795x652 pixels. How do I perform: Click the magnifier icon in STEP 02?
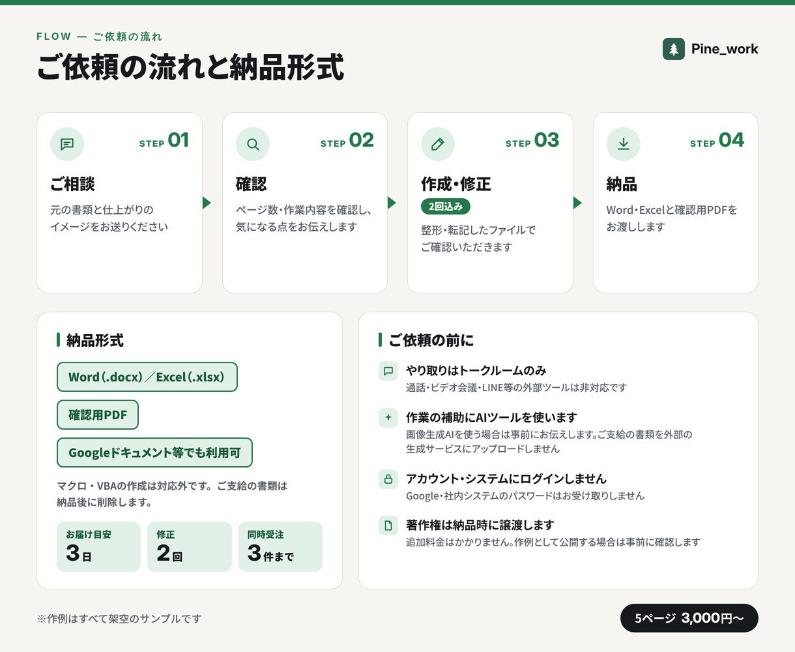pos(253,144)
